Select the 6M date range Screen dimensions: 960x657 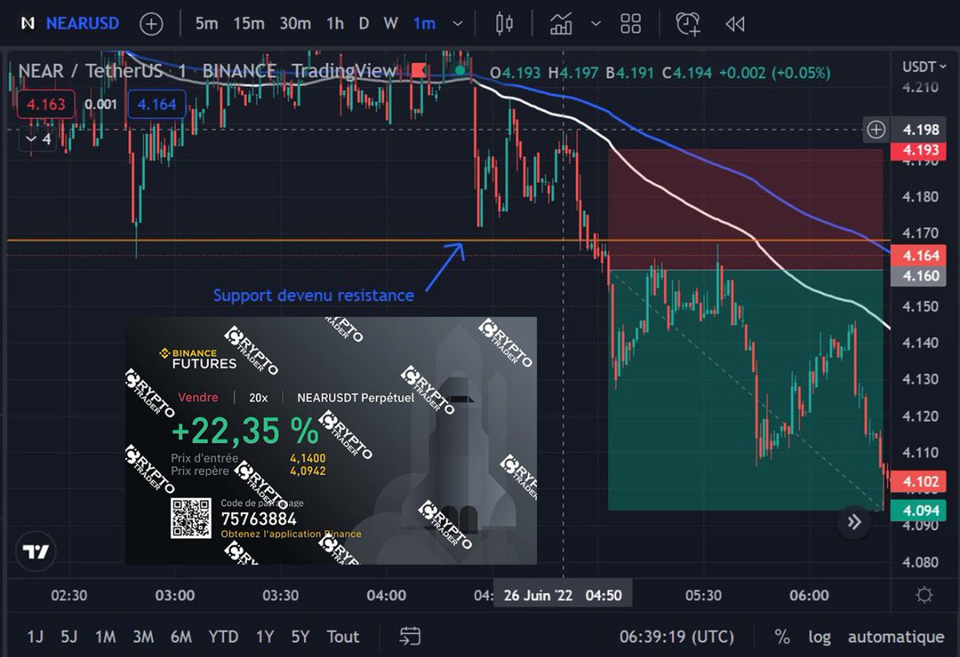point(181,637)
